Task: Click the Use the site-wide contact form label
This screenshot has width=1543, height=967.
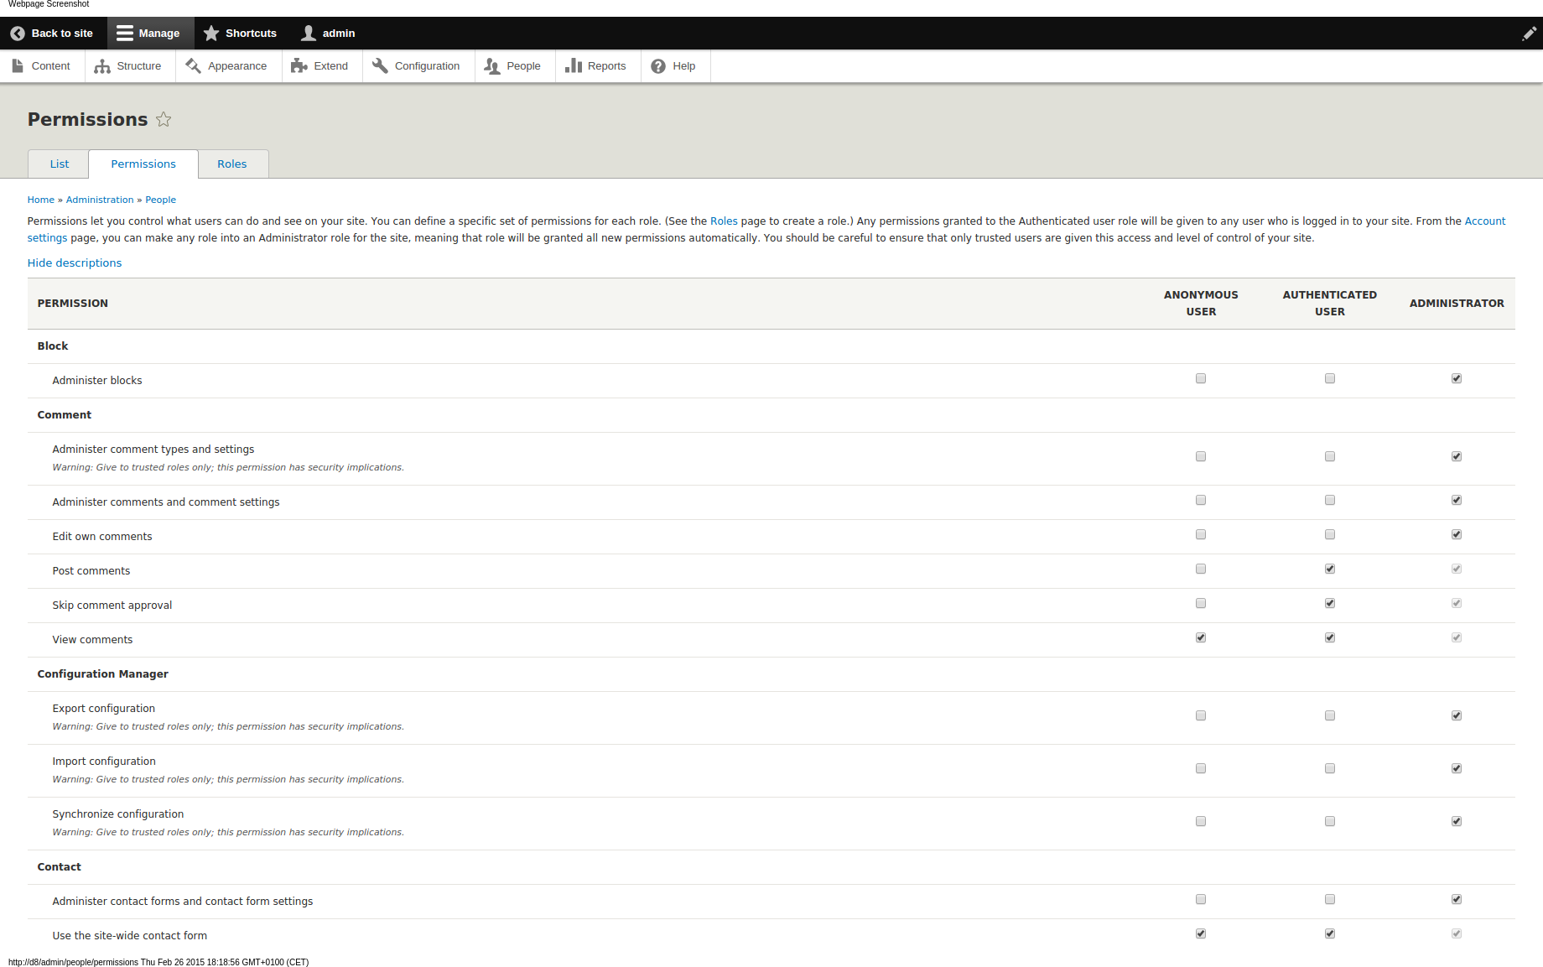Action: pyautogui.click(x=130, y=936)
